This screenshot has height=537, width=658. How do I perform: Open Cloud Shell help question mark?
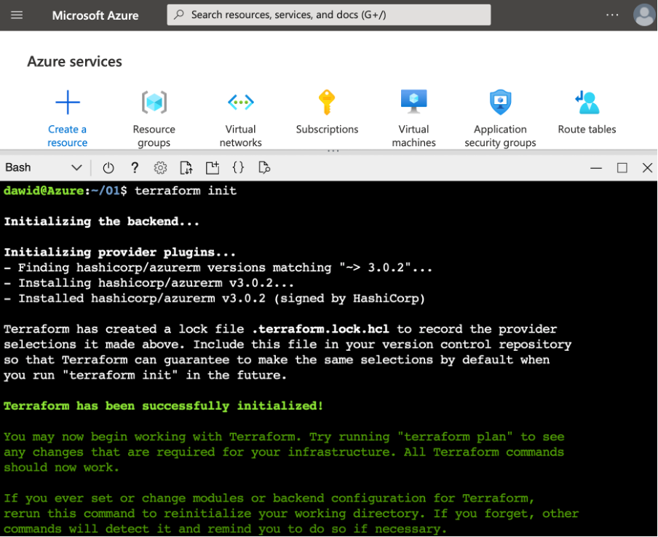(134, 168)
